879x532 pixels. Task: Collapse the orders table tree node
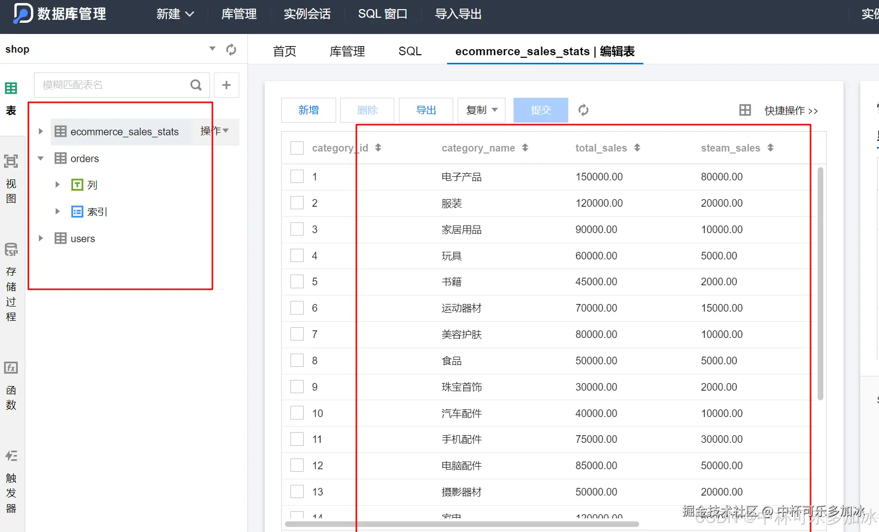coord(41,158)
